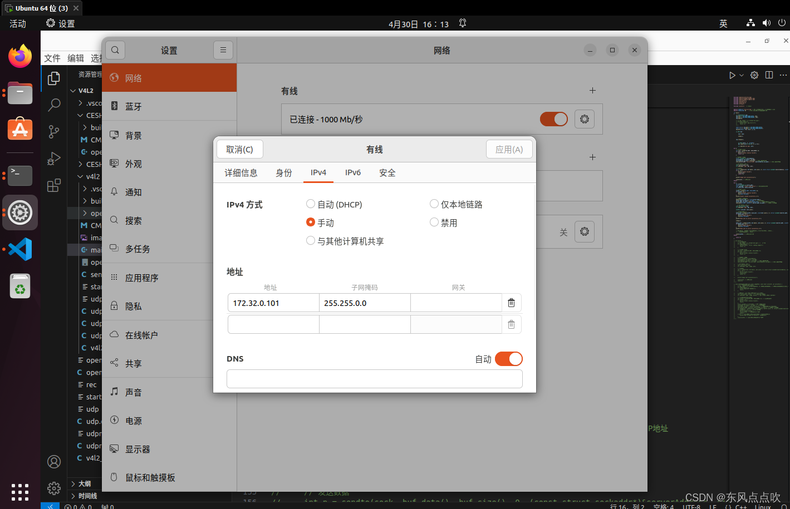Click the 应用(A) button
790x509 pixels.
click(509, 149)
